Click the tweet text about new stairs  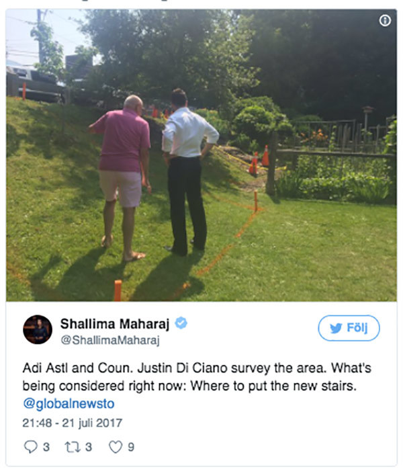click(x=197, y=377)
